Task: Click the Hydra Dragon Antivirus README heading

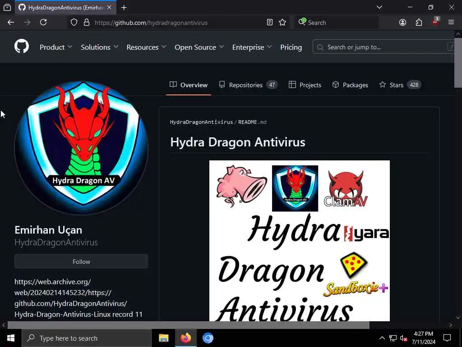Action: 238,142
